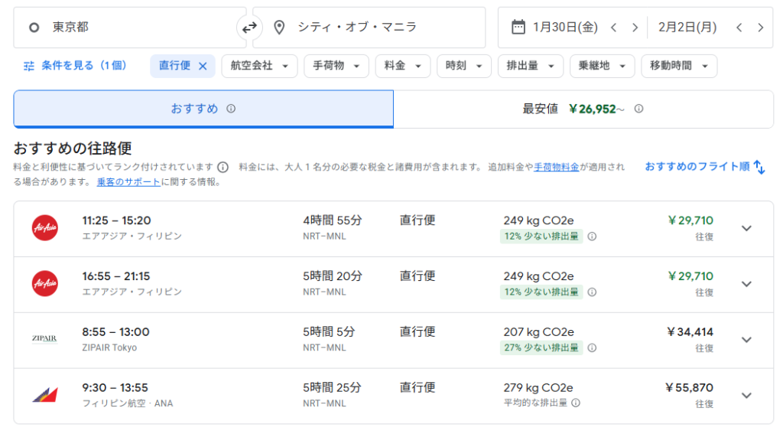The width and height of the screenshot is (783, 434).
Task: Open the 航空会社 filter dropdown
Action: 259,66
